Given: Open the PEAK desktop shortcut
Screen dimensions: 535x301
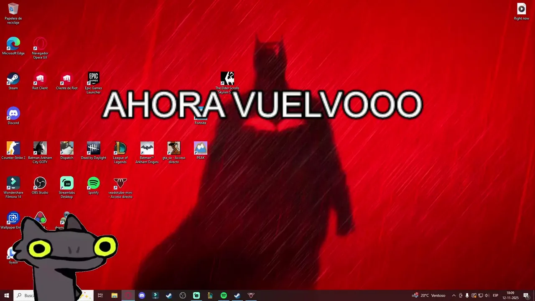Looking at the screenshot, I should 201,150.
